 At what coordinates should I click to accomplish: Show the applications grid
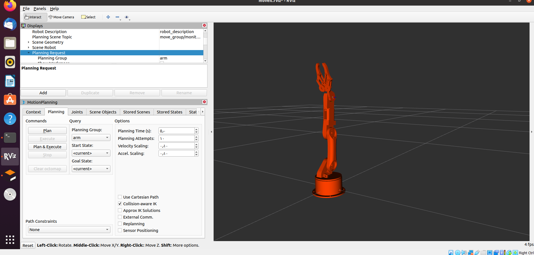tap(10, 239)
